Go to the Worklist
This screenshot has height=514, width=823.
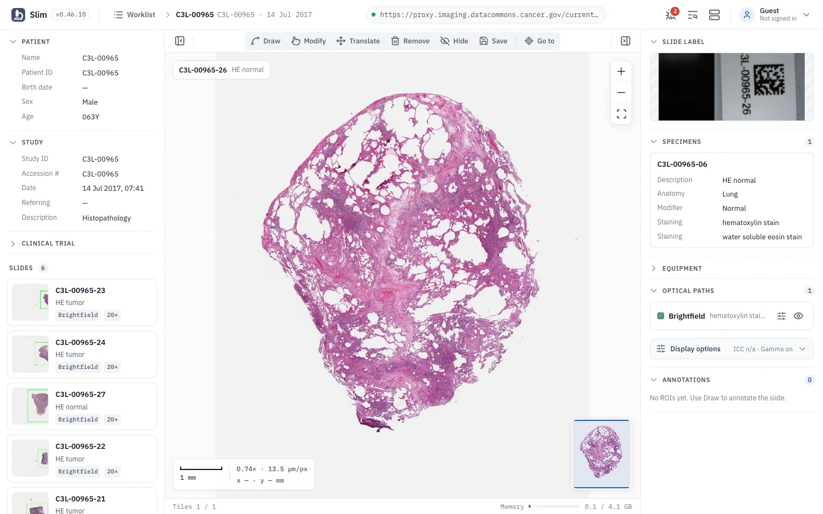click(x=134, y=15)
